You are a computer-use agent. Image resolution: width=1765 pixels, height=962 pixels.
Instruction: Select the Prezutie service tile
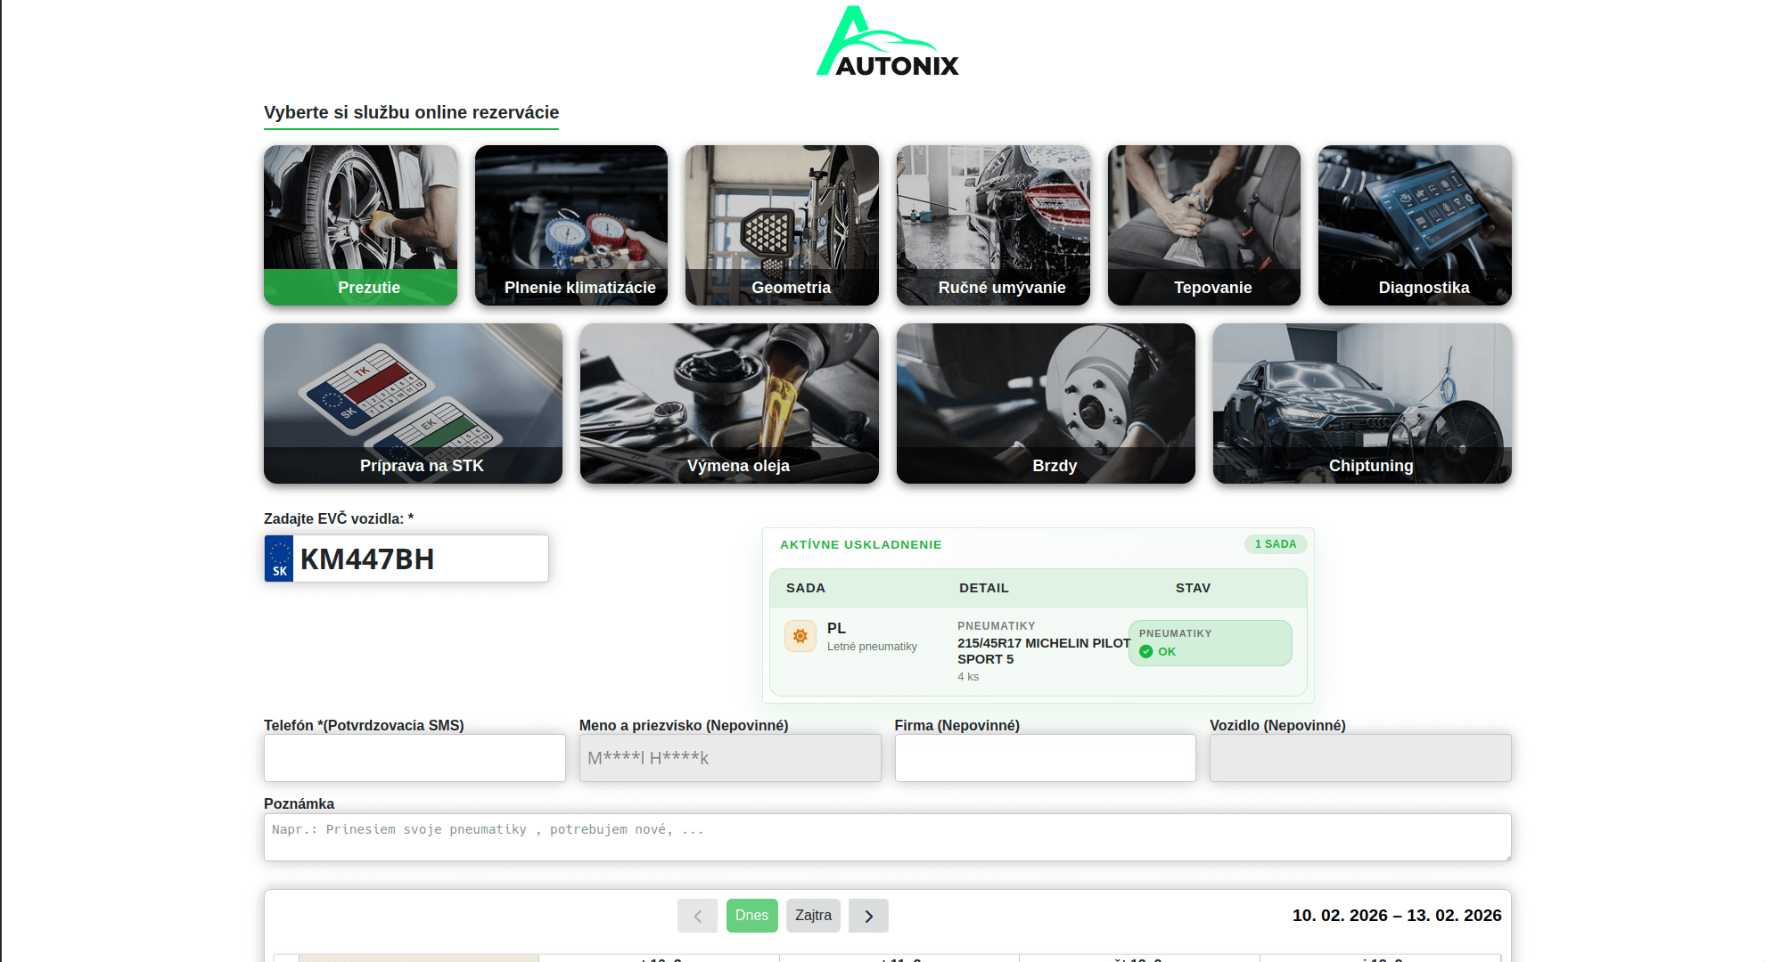tap(360, 225)
